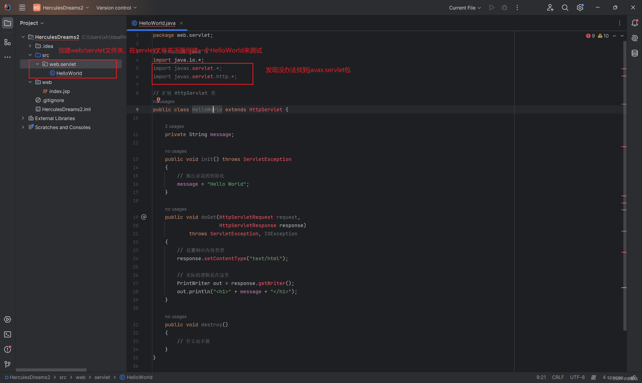Click the project tree horizontal scrollbar

(x=51, y=370)
